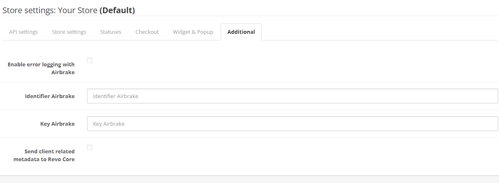Click the bold 'Key Airbrake' field label
Screen dimensions: 499x183
tap(57, 124)
